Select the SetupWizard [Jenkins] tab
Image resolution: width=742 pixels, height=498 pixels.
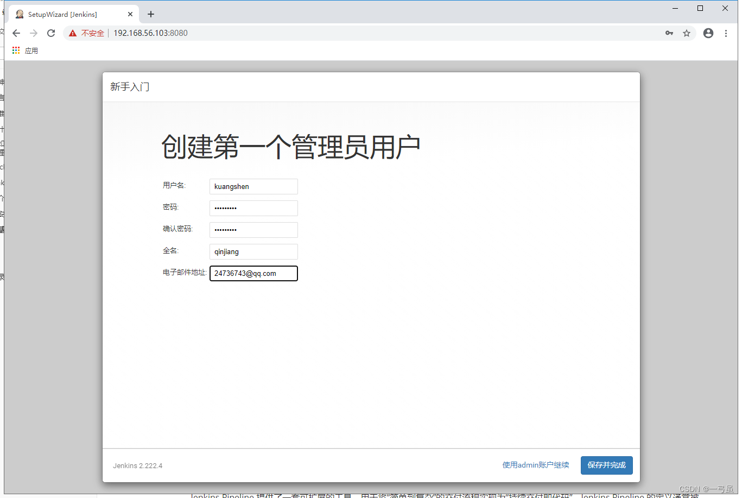click(x=74, y=14)
